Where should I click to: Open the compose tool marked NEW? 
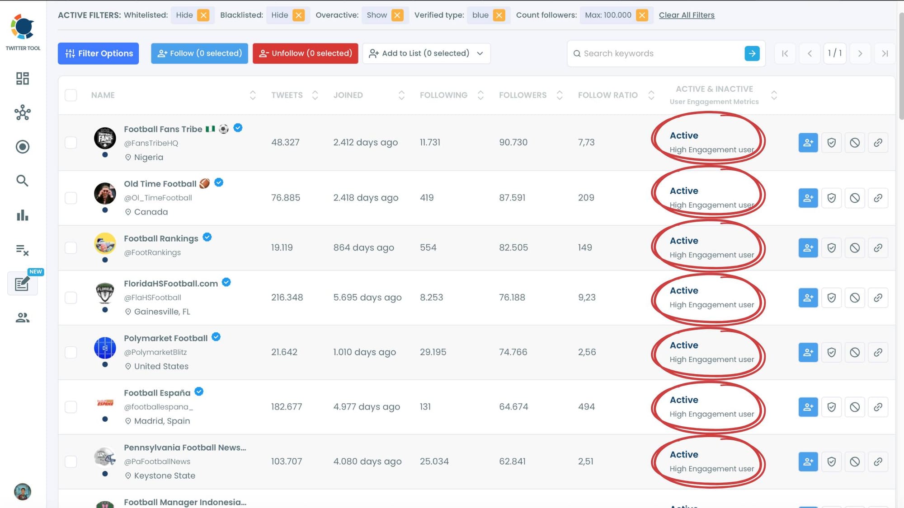click(x=22, y=284)
